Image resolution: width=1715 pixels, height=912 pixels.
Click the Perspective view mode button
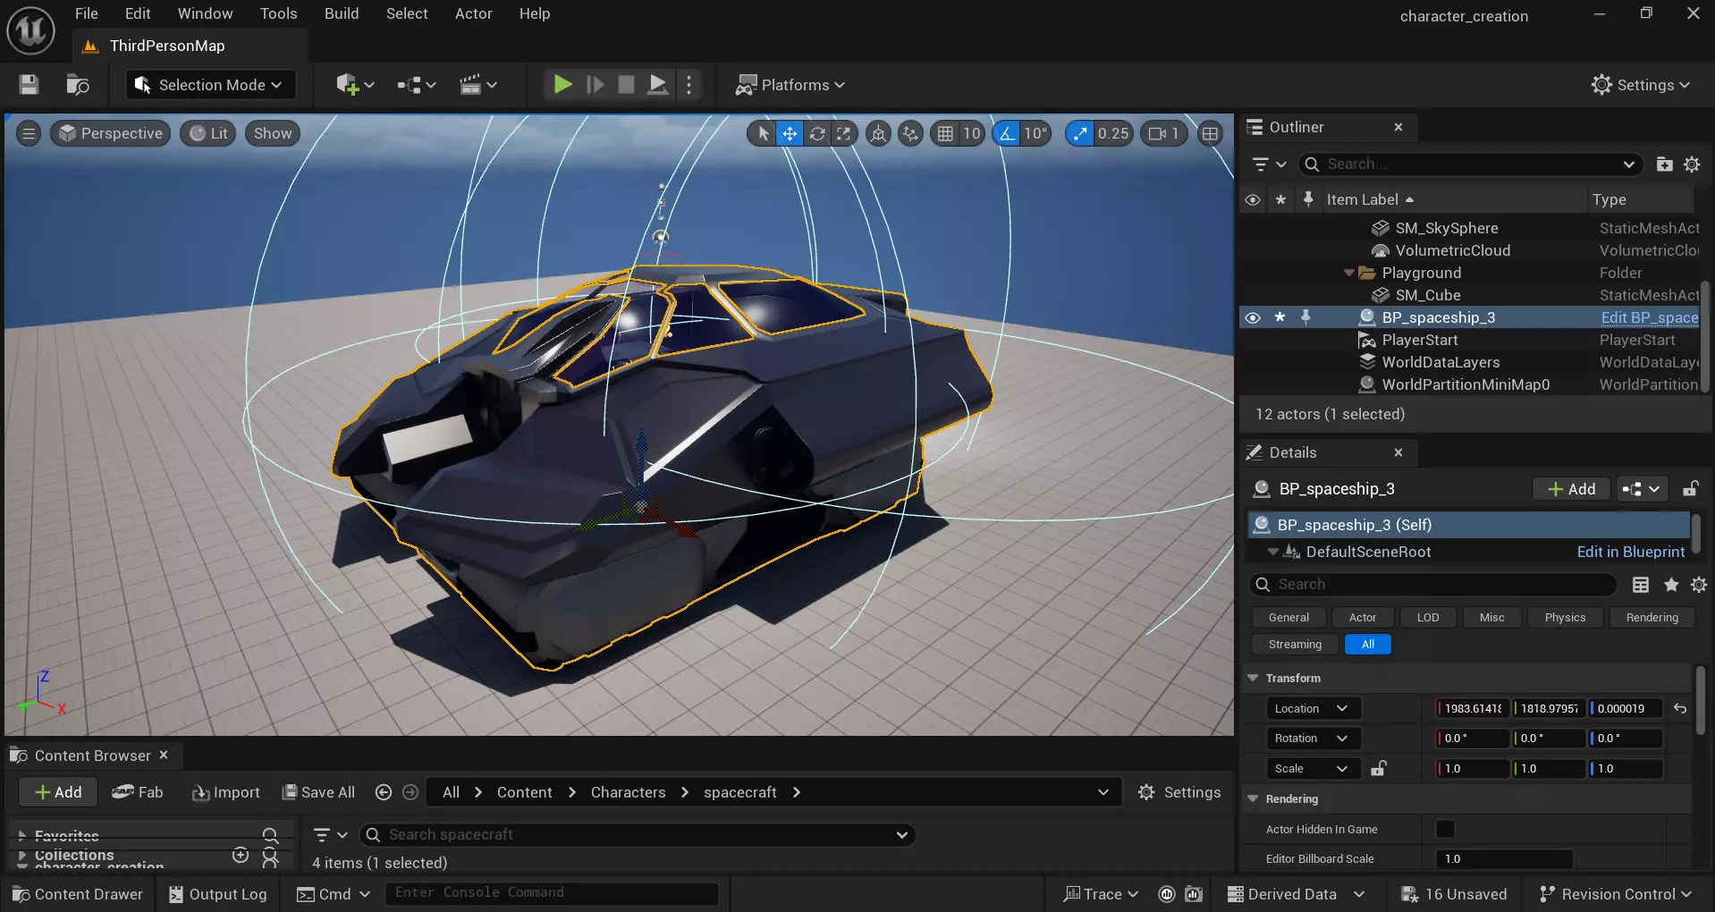point(111,133)
